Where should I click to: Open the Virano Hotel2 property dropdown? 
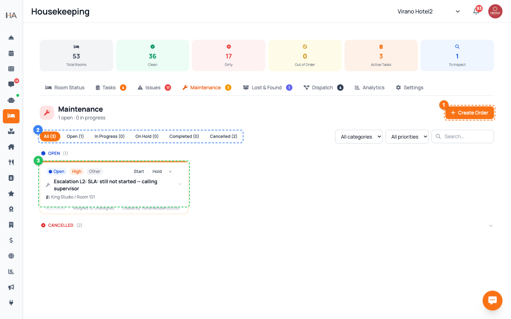[429, 11]
